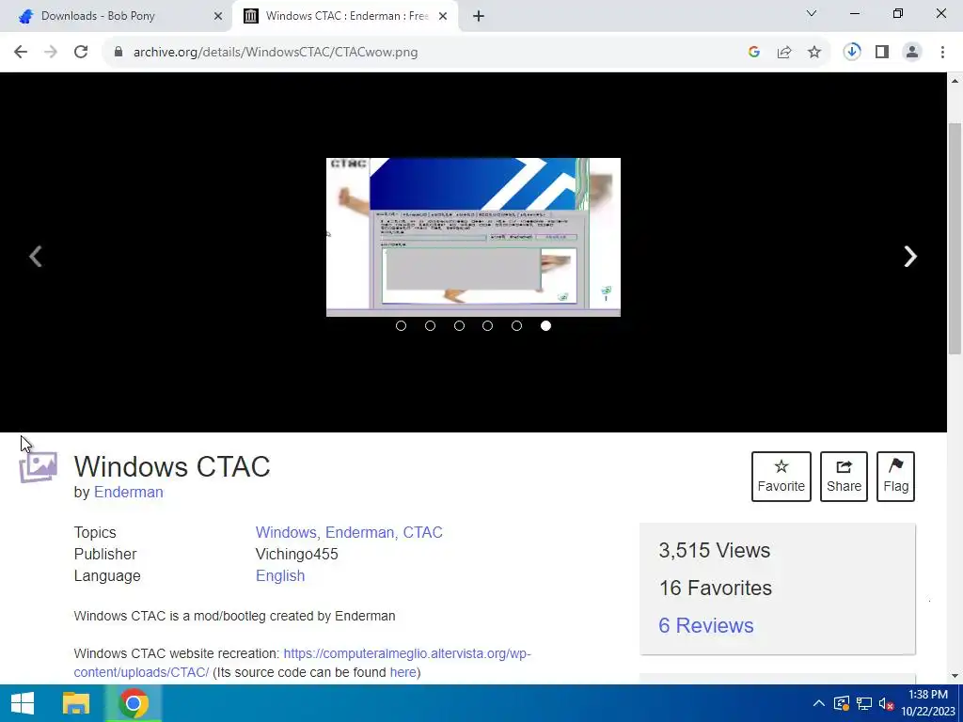Viewport: 963px width, 722px height.
Task: Open the CTAC topic link
Action: tap(422, 532)
